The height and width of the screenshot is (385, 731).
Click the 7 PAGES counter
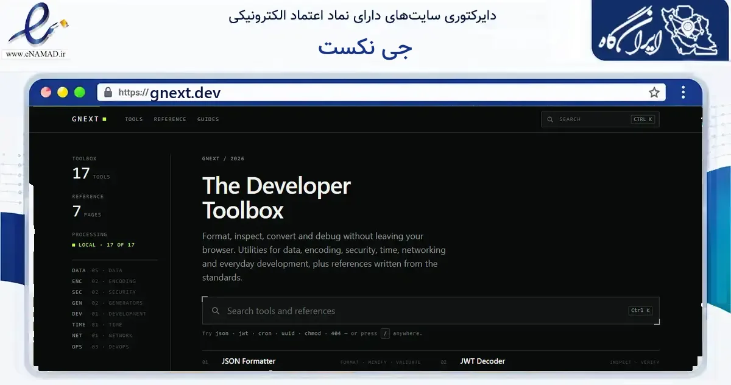pos(87,211)
